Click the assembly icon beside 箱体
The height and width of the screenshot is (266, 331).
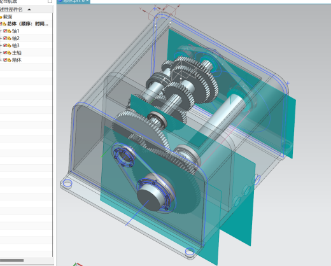point(9,60)
